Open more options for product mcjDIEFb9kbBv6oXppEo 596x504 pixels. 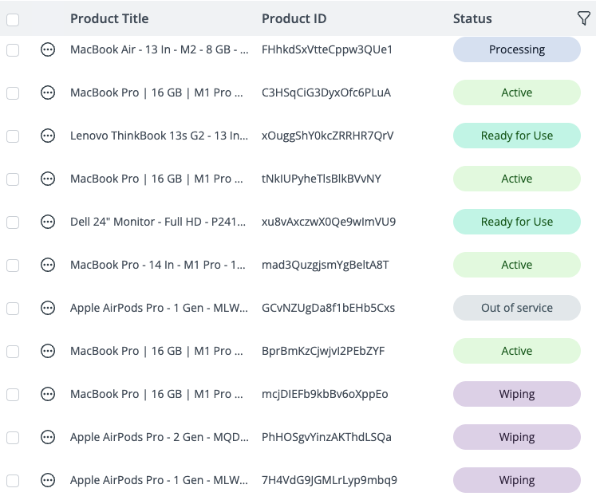click(x=48, y=394)
